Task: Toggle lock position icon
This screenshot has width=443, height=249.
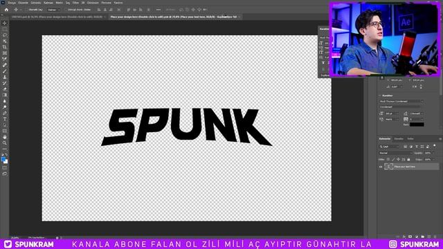Action: [x=398, y=160]
